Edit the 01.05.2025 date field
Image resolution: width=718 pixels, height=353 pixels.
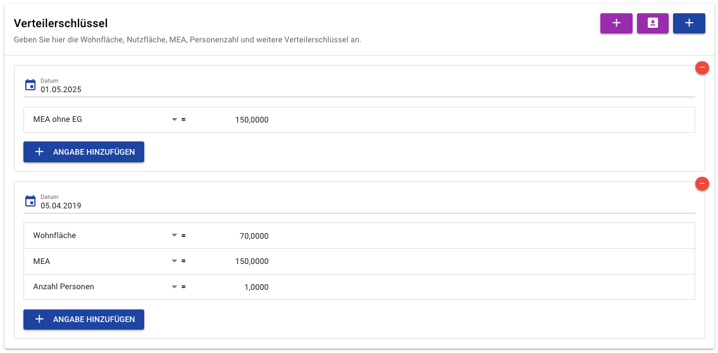tap(368, 86)
